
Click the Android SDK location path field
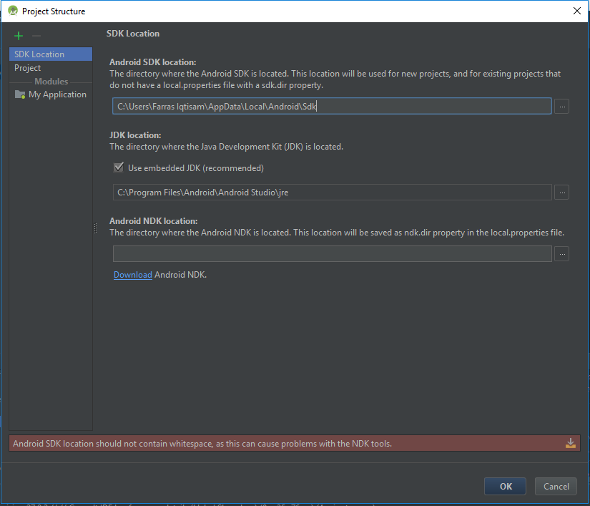pyautogui.click(x=332, y=106)
